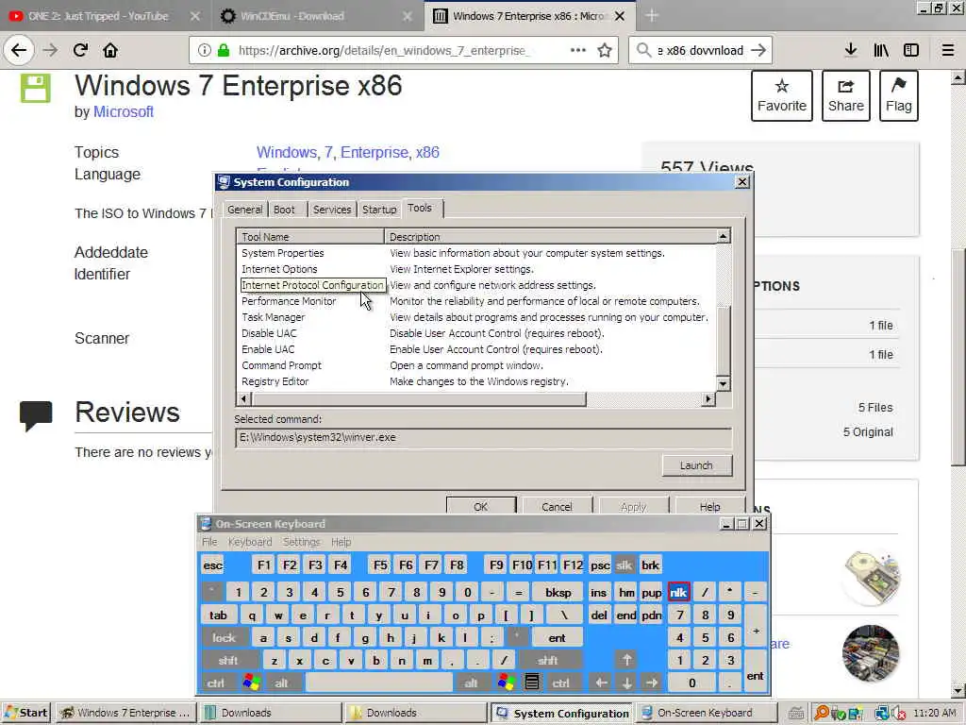Open the Services tab
This screenshot has width=966, height=725.
pos(332,210)
